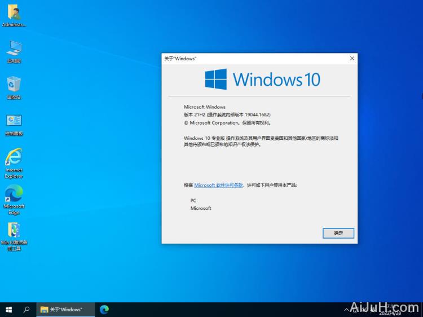Click the Microsoft Windows text line

[x=205, y=107]
